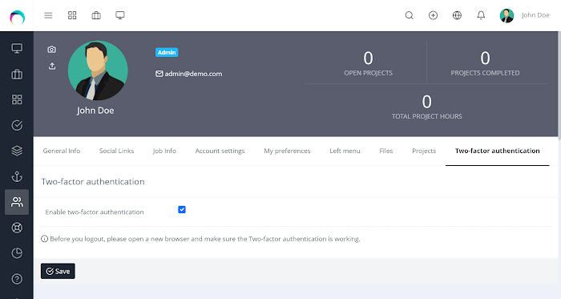Open the grid dashboard icon in top bar
Image resolution: width=561 pixels, height=299 pixels.
(72, 15)
